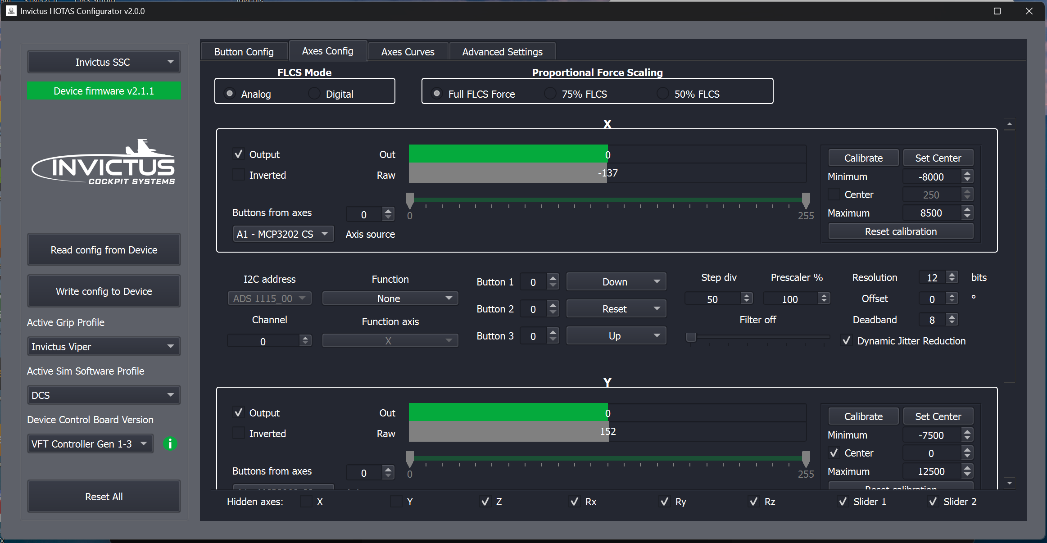This screenshot has width=1047, height=543.
Task: Open the Invictus SSC device dropdown
Action: (x=104, y=62)
